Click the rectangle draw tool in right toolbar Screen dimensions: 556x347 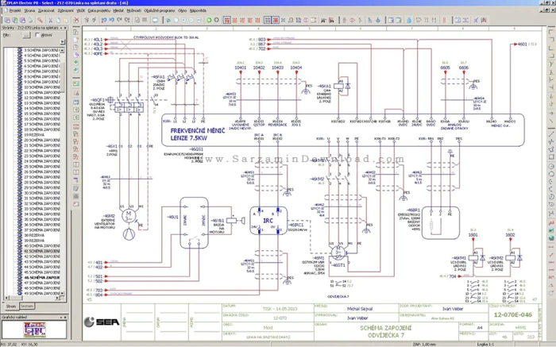coord(551,157)
